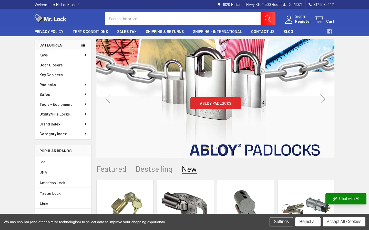Click the Chat with AI sparkle icon
Viewport: 369px width, 230px height.
pos(335,199)
